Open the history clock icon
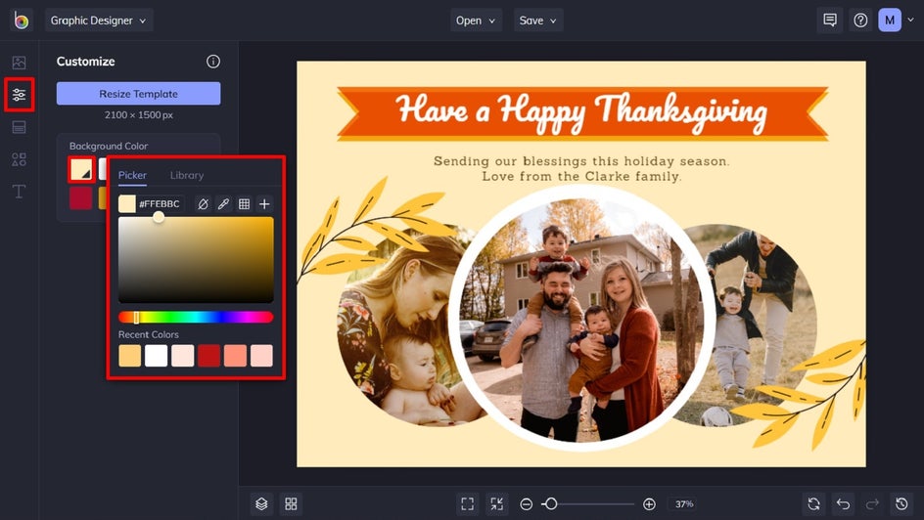Screen dimensions: 924x520 coord(901,504)
